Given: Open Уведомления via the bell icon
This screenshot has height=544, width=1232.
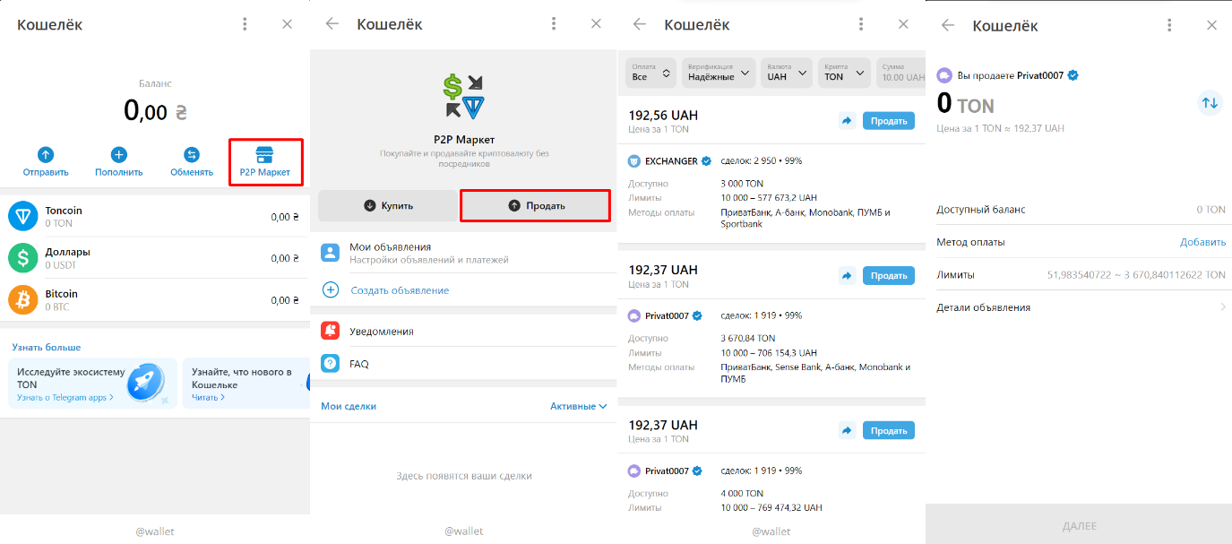Looking at the screenshot, I should [x=328, y=331].
